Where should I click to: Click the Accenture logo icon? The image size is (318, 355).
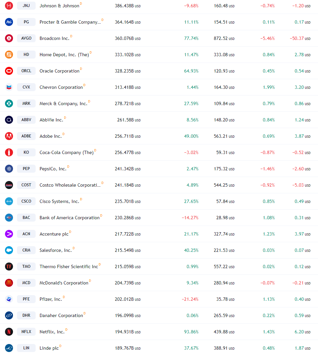(x=9, y=234)
